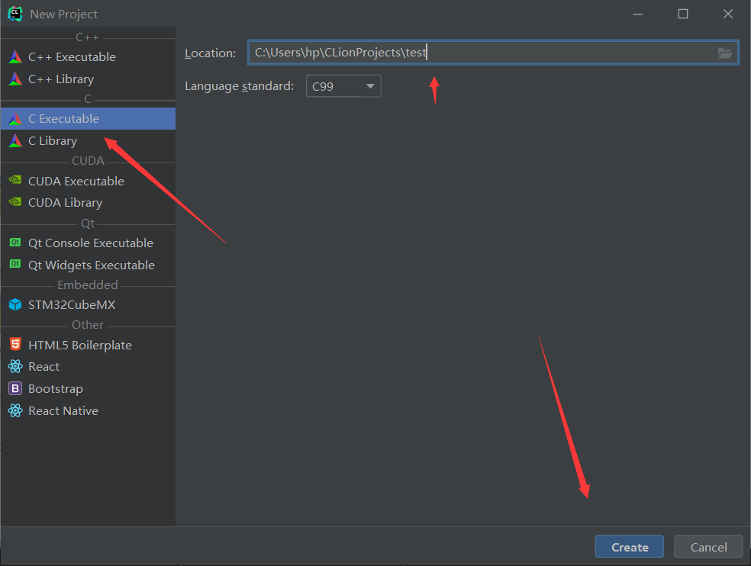Screen dimensions: 751x566
Task: Open folder browser icon in Location field
Action: tap(724, 53)
